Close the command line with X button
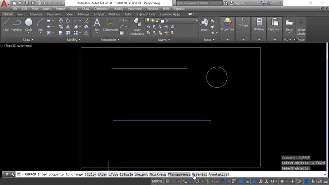The width and height of the screenshot is (329, 185). [7, 174]
